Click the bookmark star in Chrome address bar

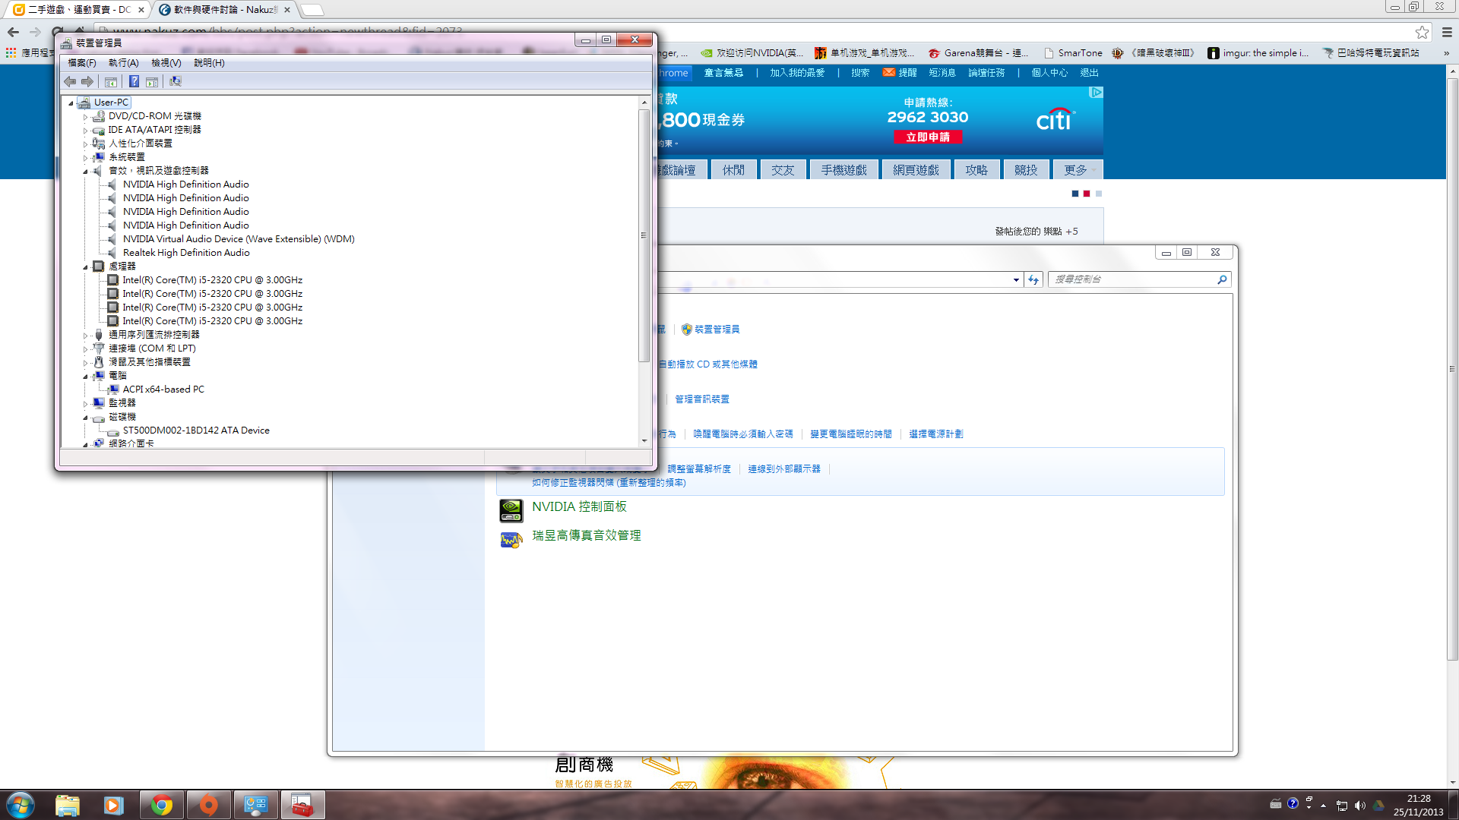pos(1422,32)
